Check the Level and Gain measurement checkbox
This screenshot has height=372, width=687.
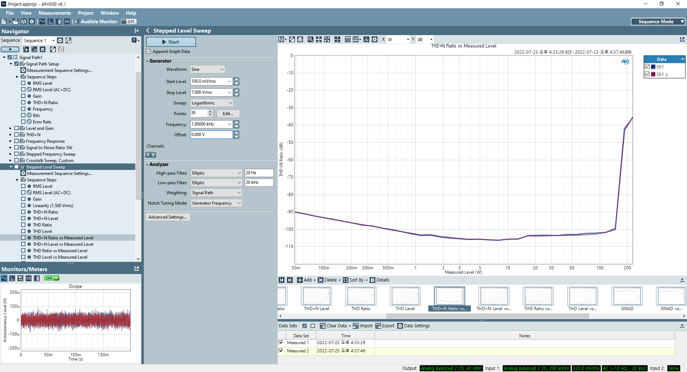[x=16, y=128]
